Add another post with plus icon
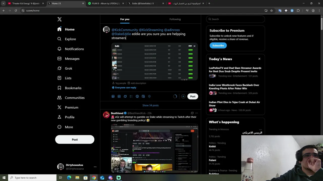323x181 pixels. 183,96
